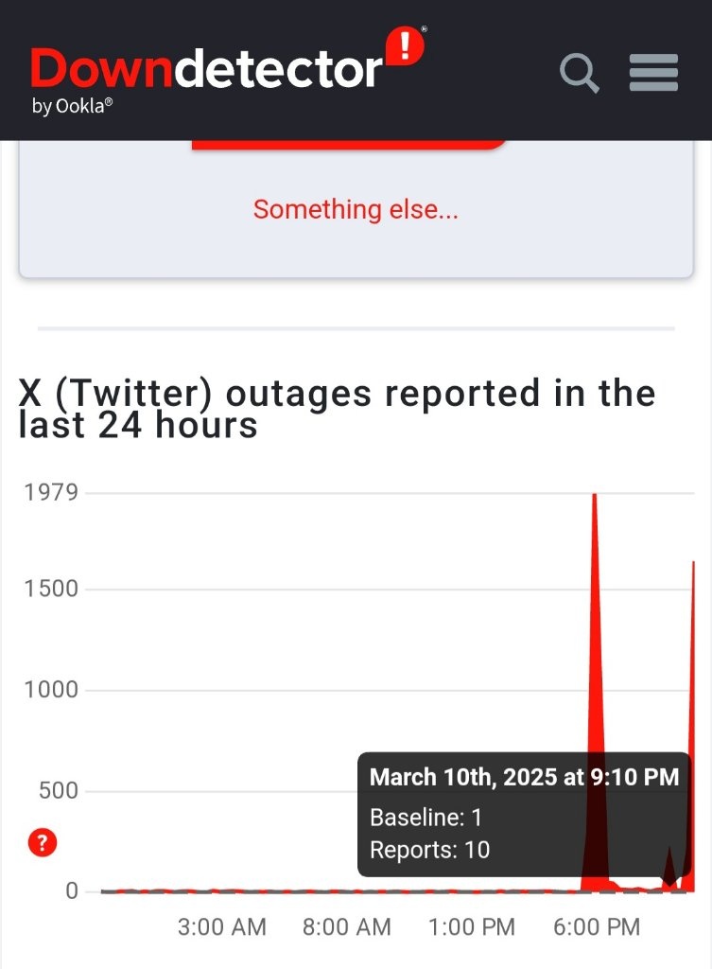Screen dimensions: 712x969
Task: Click the "by Ookla" text
Action: click(x=72, y=106)
